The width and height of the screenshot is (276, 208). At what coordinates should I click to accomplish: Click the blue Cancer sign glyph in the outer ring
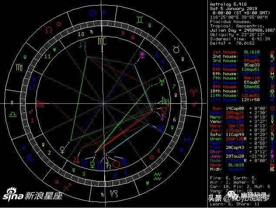93,13
